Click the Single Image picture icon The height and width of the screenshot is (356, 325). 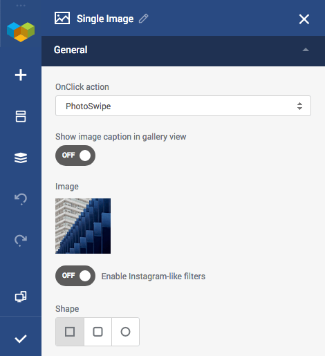pos(62,18)
